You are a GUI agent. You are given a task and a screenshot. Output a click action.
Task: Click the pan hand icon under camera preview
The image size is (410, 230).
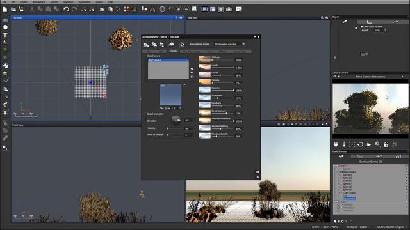[336, 144]
